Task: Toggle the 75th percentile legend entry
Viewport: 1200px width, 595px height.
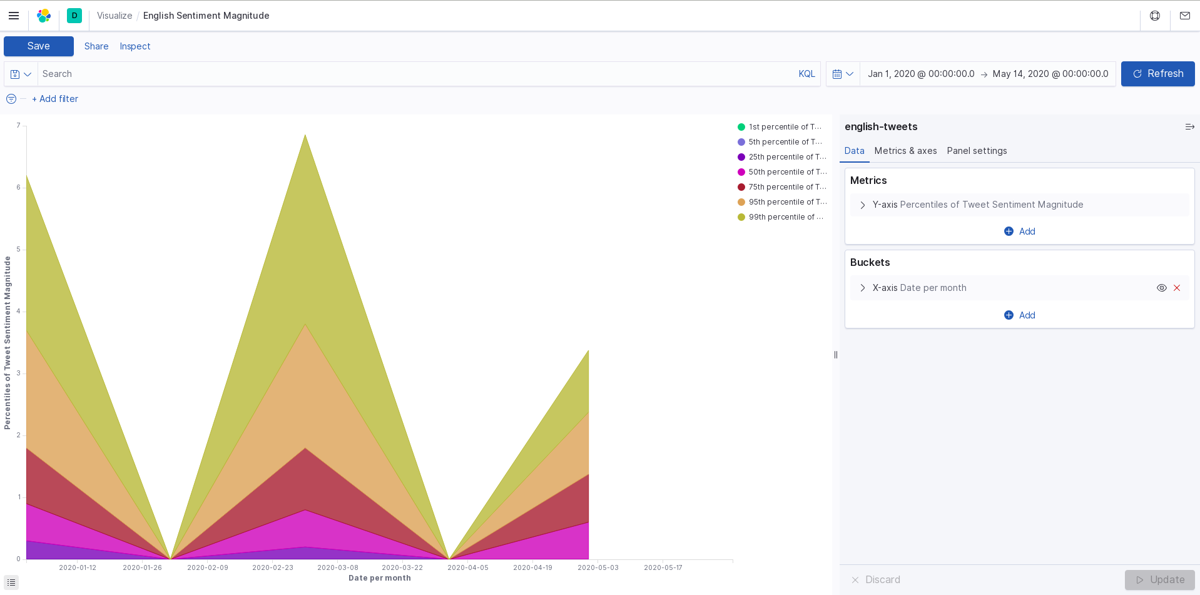Action: [x=783, y=187]
